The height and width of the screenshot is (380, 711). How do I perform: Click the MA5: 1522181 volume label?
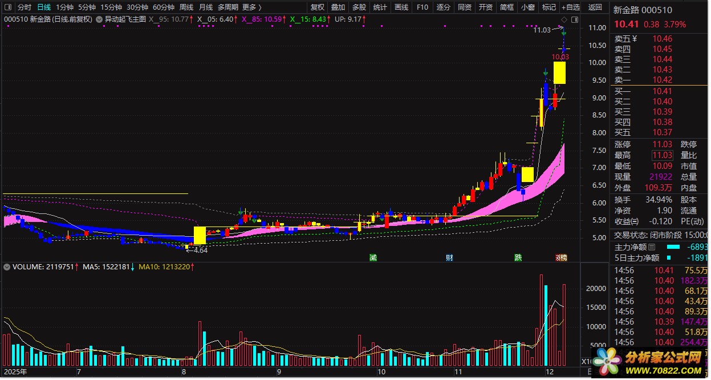(107, 266)
